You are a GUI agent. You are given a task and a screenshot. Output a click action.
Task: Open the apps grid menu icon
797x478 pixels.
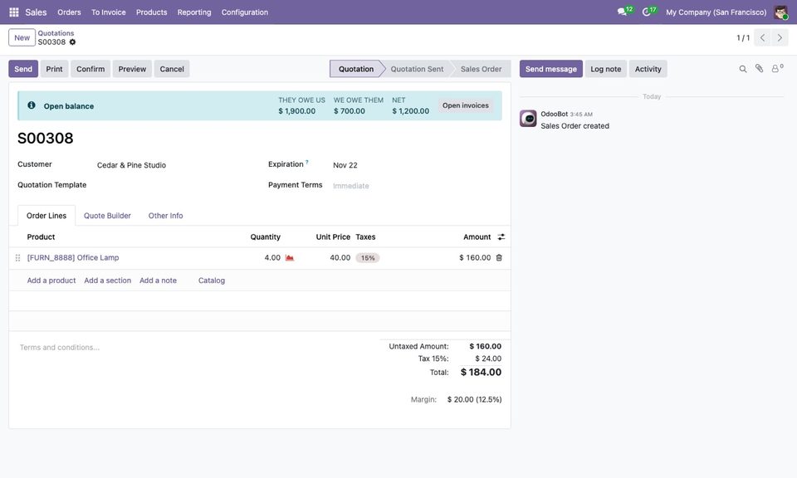coord(14,12)
